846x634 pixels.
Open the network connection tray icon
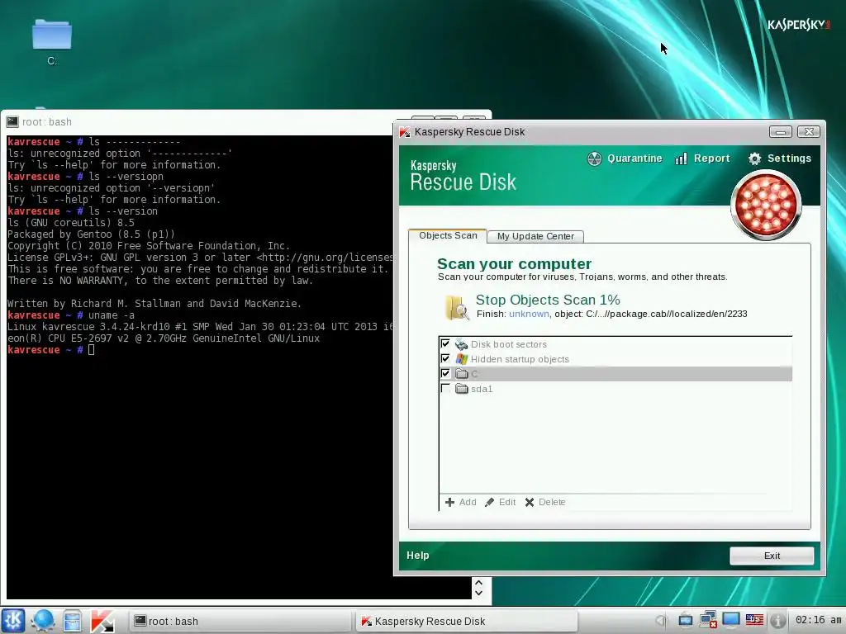click(x=708, y=620)
